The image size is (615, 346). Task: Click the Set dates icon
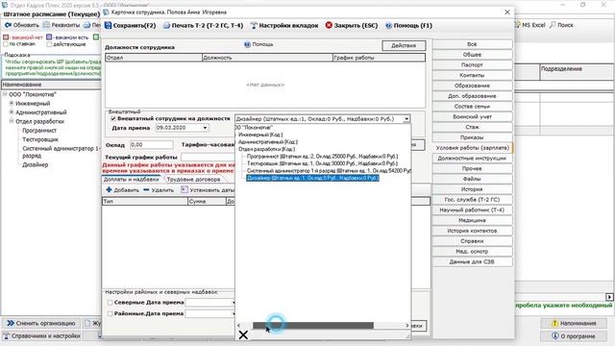click(184, 189)
